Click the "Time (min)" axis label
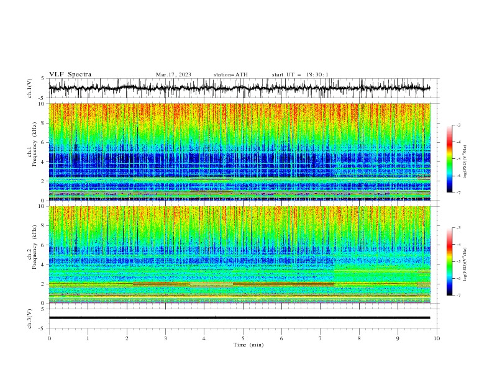The height and width of the screenshot is (380, 492). (248, 345)
